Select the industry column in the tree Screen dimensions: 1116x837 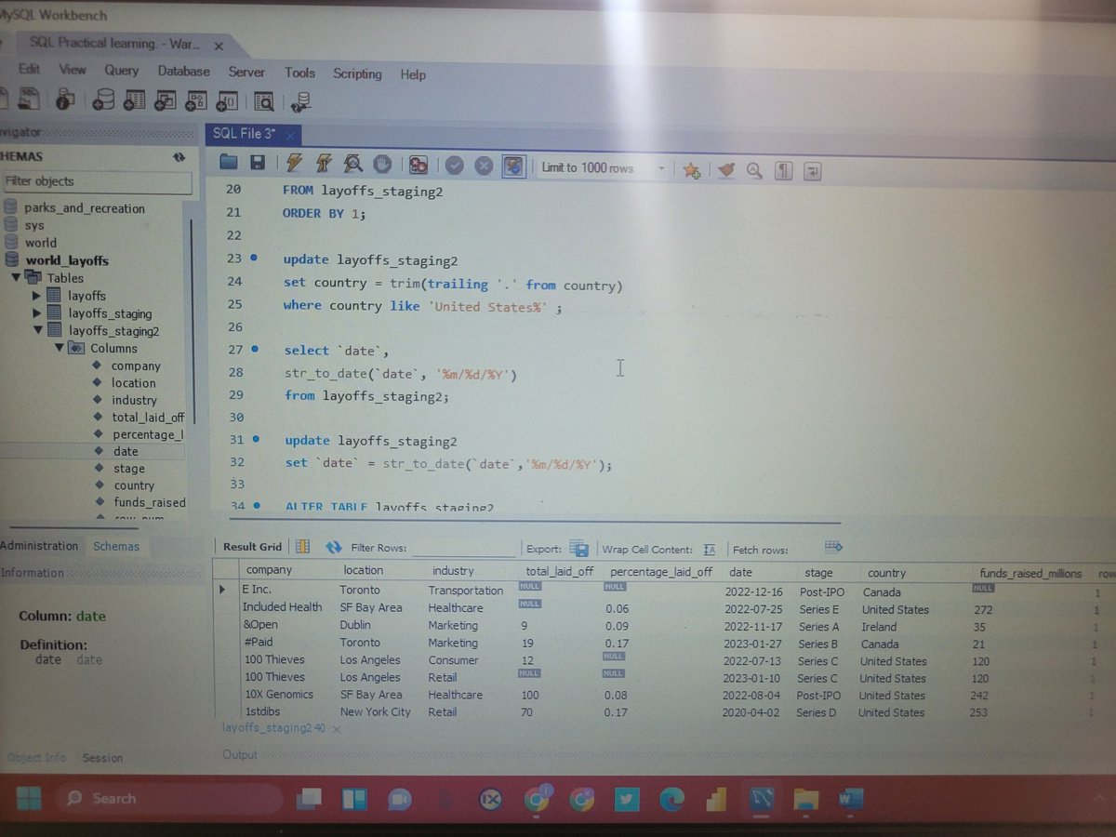134,400
